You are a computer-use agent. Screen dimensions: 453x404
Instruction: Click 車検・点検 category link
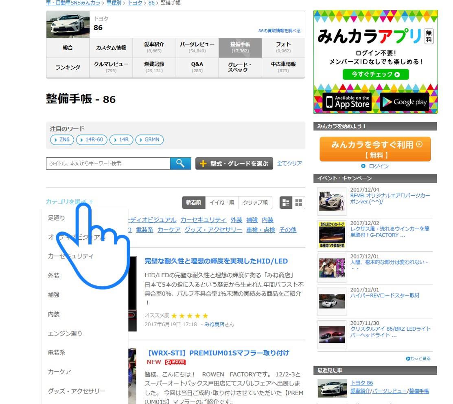(x=260, y=230)
